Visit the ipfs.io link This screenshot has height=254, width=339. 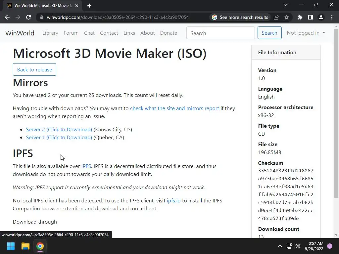tap(173, 201)
